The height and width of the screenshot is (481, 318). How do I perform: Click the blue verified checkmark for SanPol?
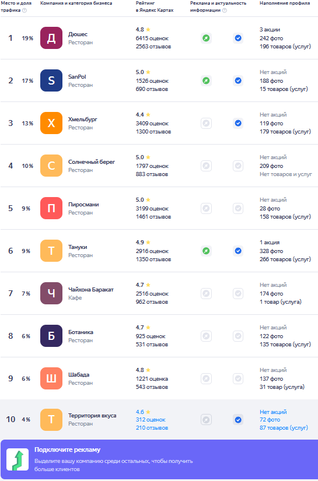click(x=238, y=80)
